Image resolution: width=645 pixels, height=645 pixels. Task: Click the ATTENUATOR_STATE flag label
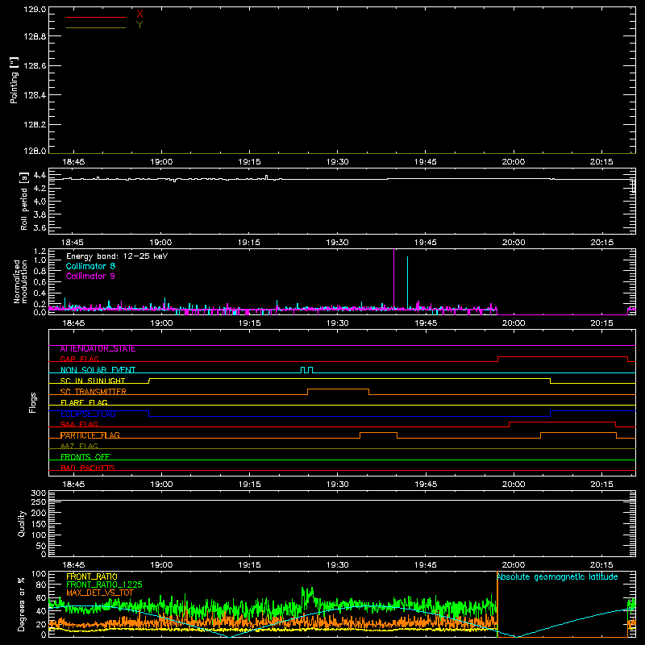click(98, 349)
